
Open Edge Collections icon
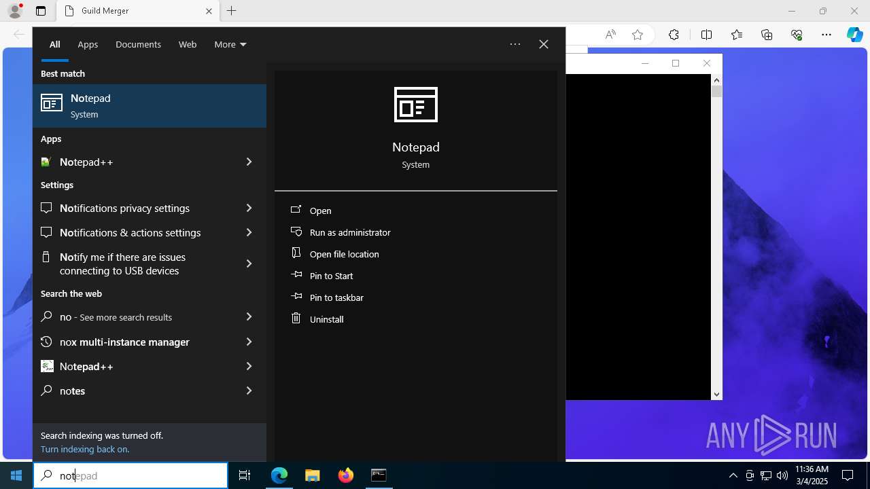click(767, 35)
